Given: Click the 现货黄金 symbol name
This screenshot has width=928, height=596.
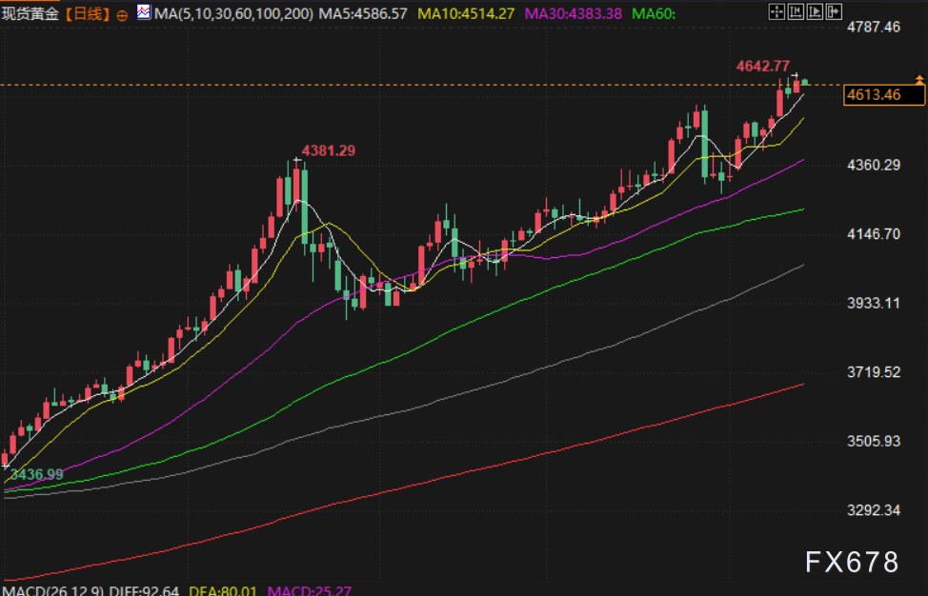Looking at the screenshot, I should (30, 14).
